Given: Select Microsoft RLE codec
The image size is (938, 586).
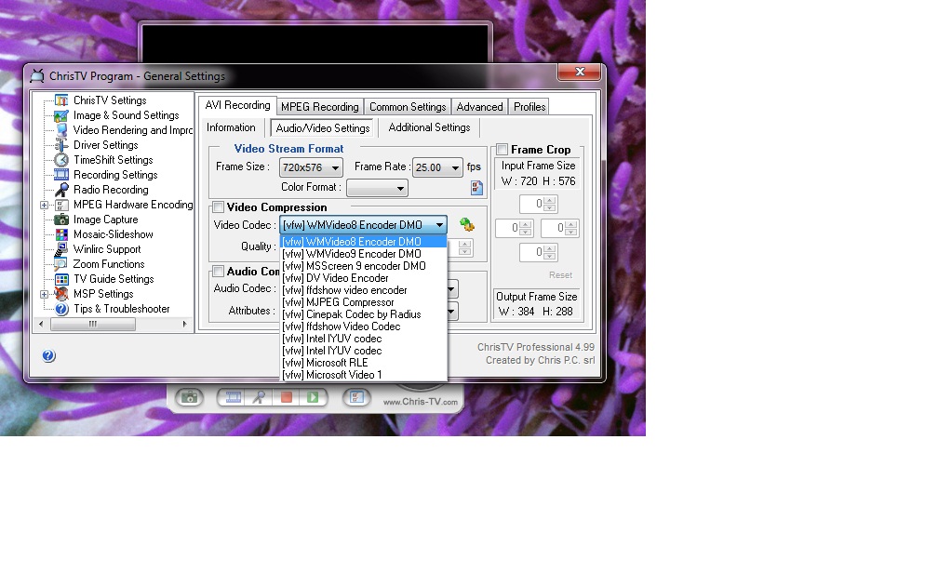Looking at the screenshot, I should pyautogui.click(x=364, y=363).
